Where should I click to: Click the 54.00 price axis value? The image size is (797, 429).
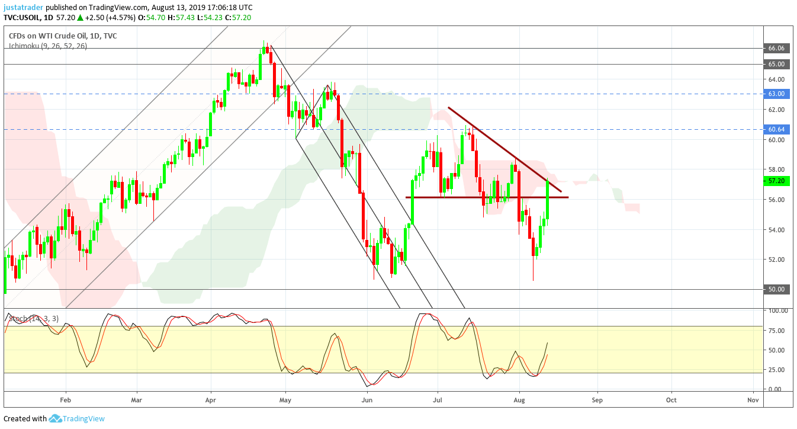point(776,230)
